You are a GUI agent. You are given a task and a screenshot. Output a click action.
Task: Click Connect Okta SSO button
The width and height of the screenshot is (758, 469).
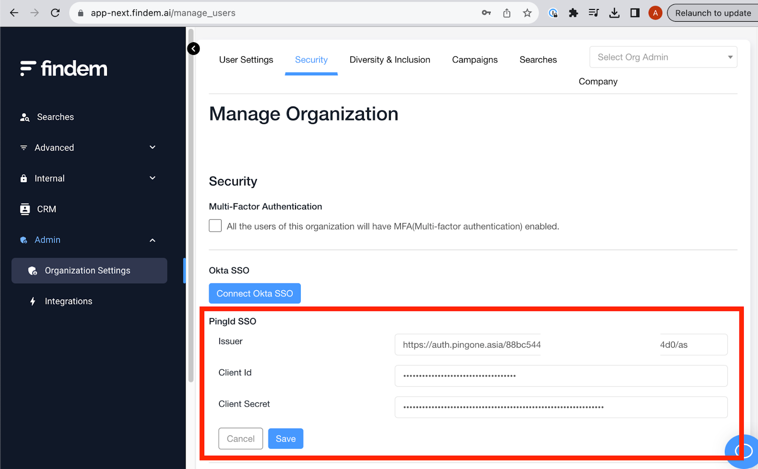255,293
